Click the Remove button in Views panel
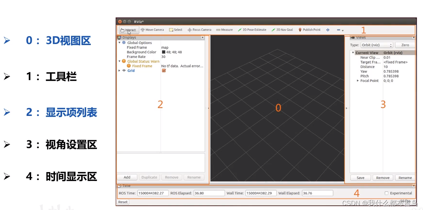Viewport: 423px width, 210px height. [x=383, y=178]
